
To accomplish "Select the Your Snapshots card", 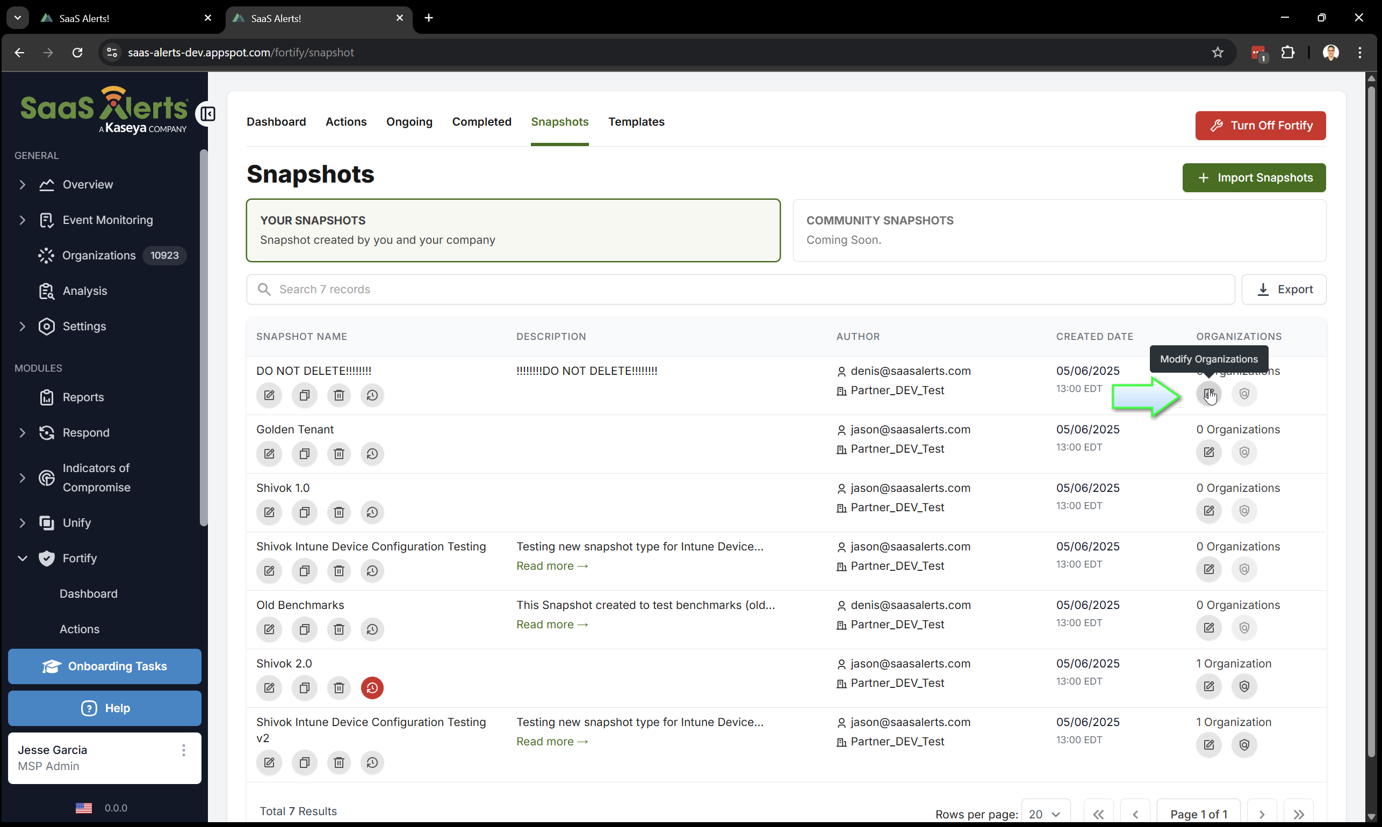I will (512, 230).
